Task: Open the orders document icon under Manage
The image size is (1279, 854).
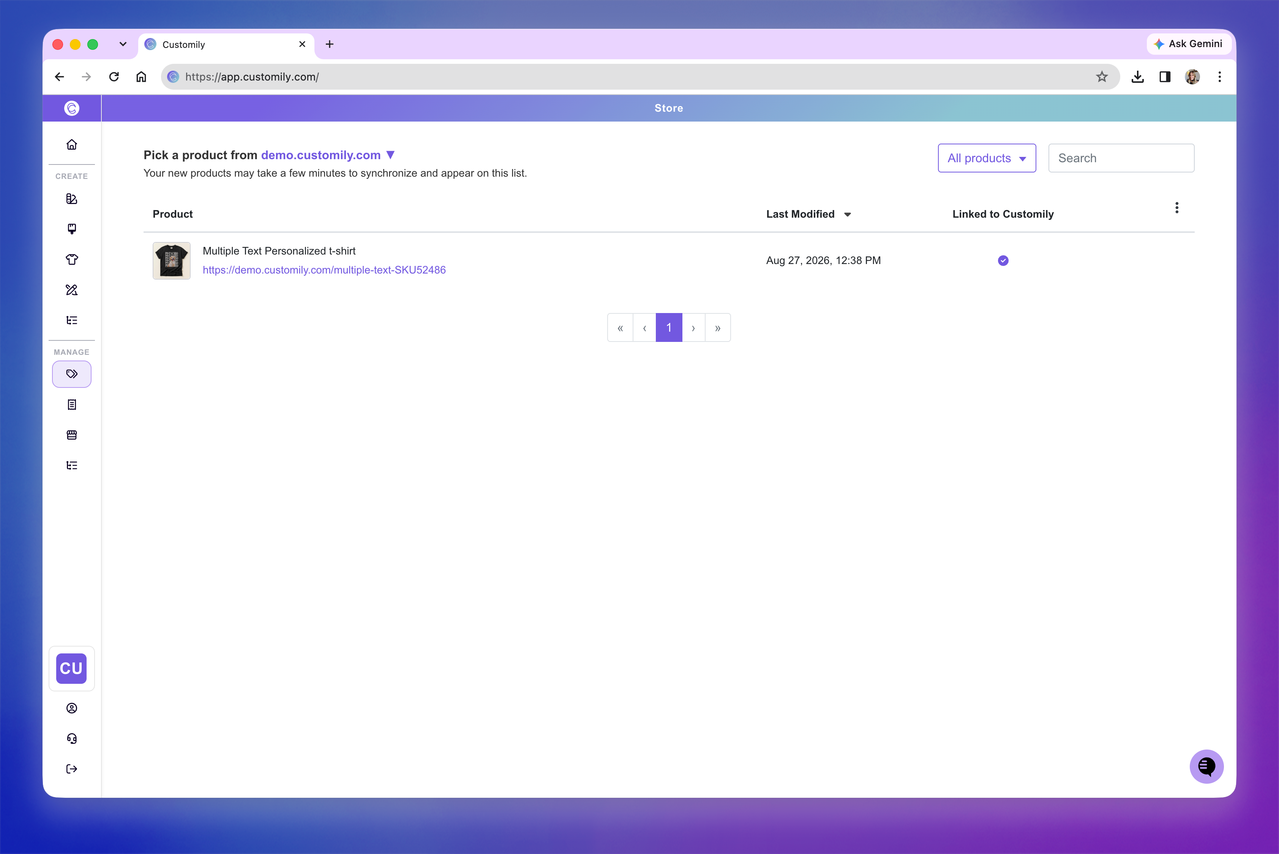Action: point(71,405)
